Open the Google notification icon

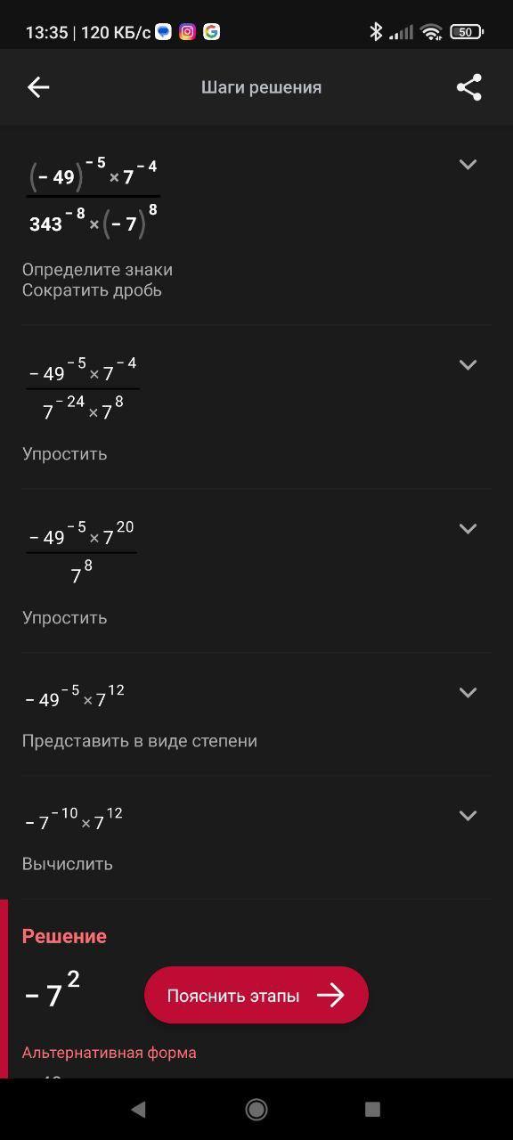[x=211, y=32]
